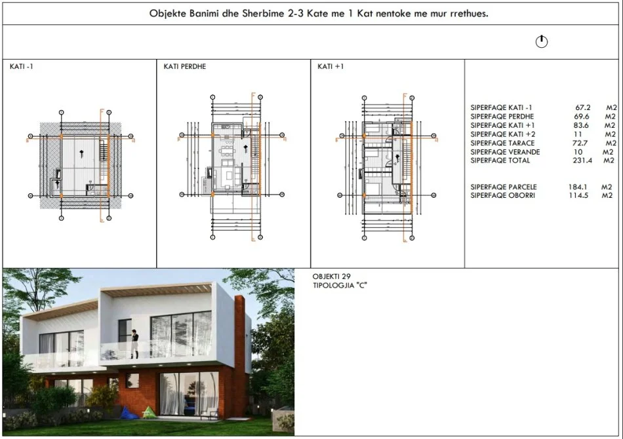
Task: Expand the orange F section marker on KATI PERDHE
Action: [253, 96]
